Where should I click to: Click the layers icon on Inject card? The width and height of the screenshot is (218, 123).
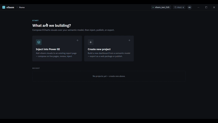(x=39, y=42)
